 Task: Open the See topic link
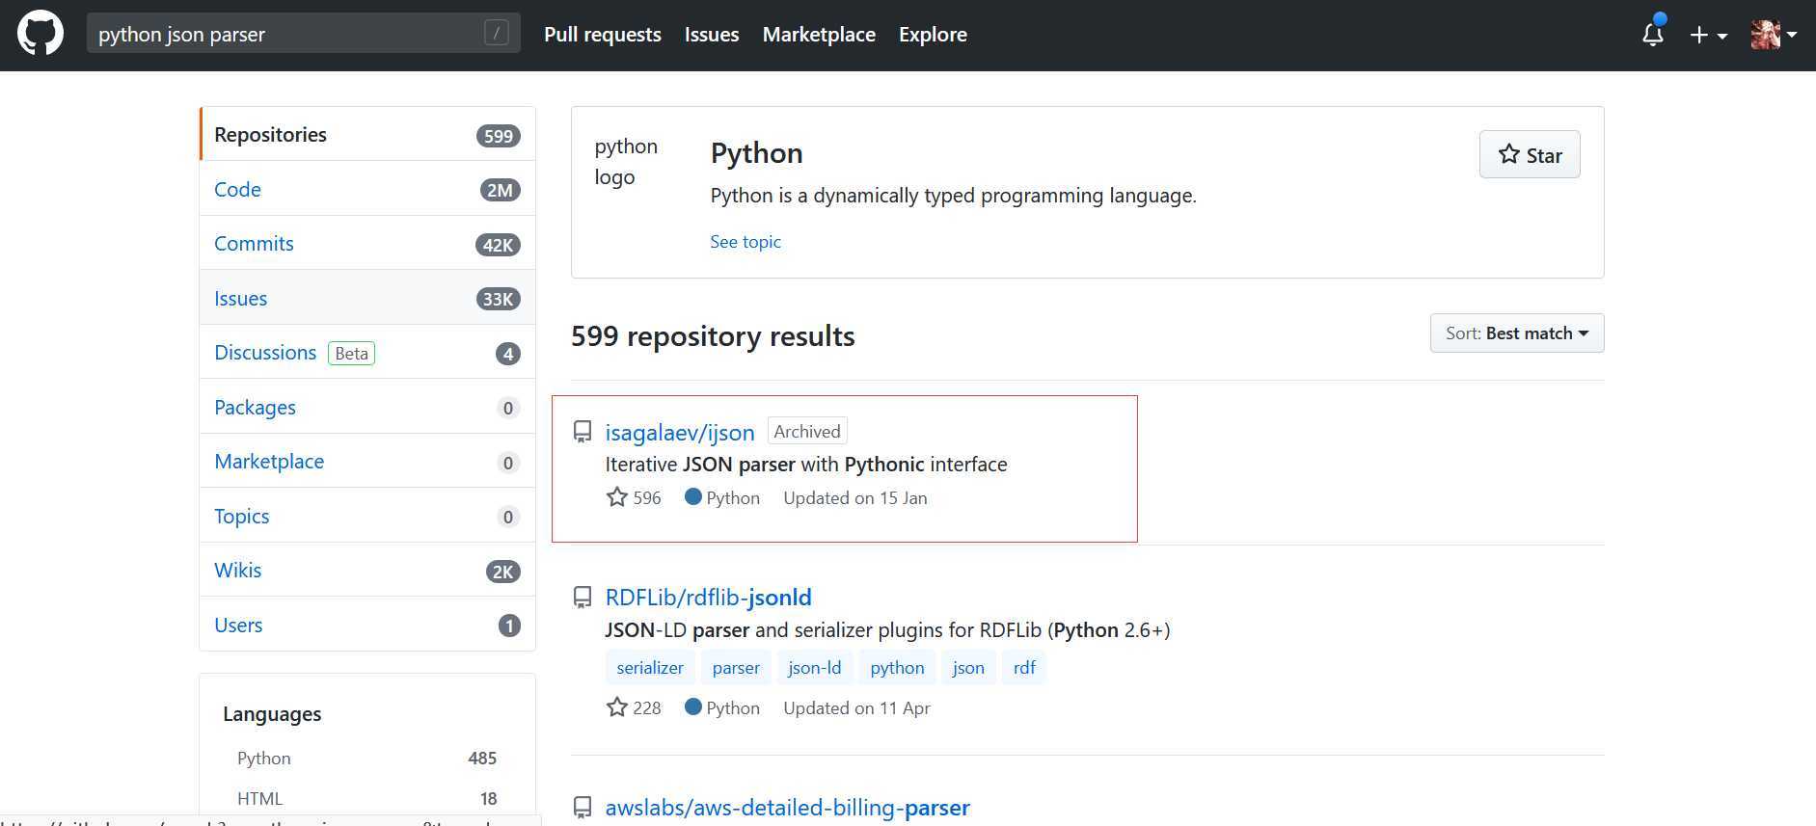point(745,242)
